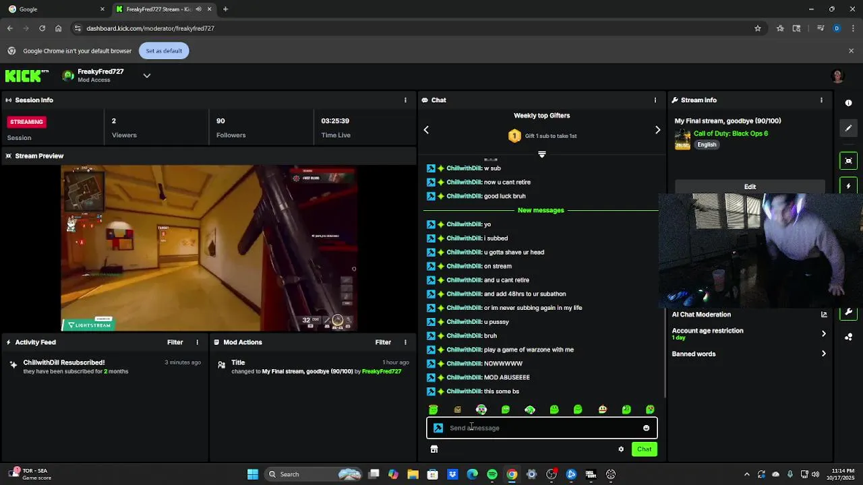The width and height of the screenshot is (863, 485).
Task: Go to browser home page
Action: (59, 28)
